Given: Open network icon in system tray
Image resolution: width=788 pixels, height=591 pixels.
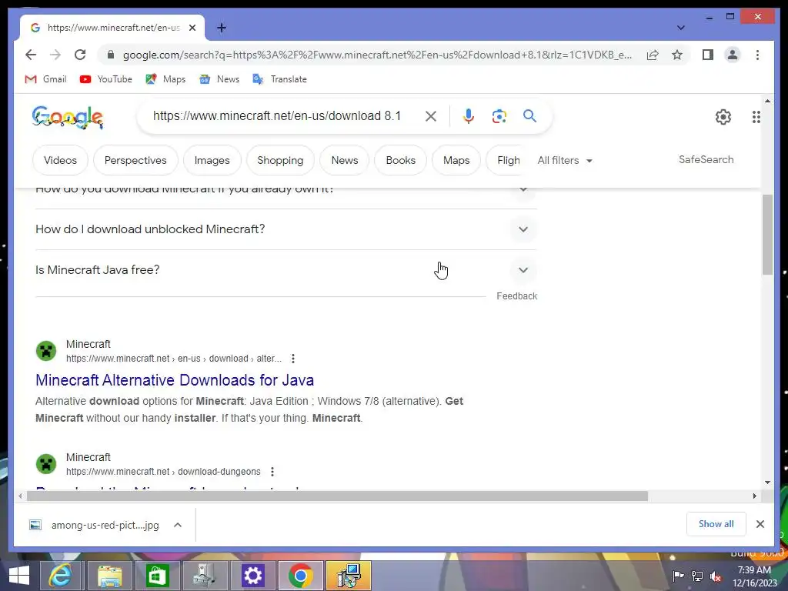Looking at the screenshot, I should pos(697,576).
